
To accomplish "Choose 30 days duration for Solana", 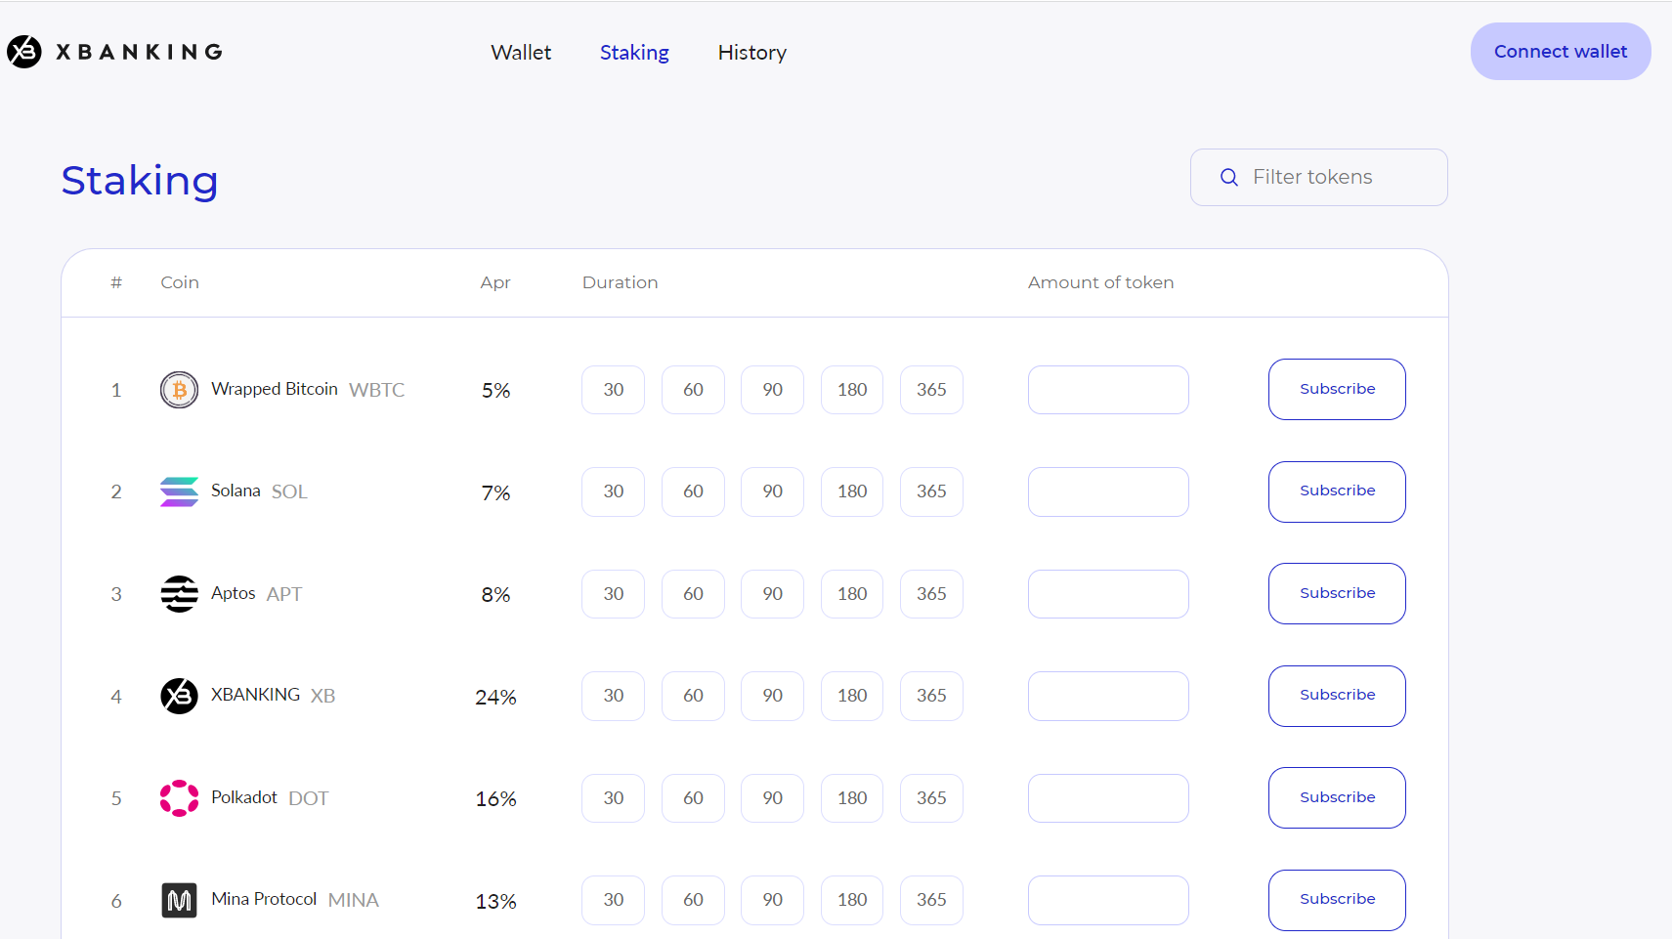I will pos(613,491).
